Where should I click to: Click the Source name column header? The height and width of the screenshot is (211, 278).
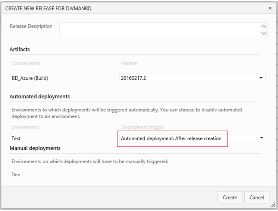pyautogui.click(x=26, y=63)
